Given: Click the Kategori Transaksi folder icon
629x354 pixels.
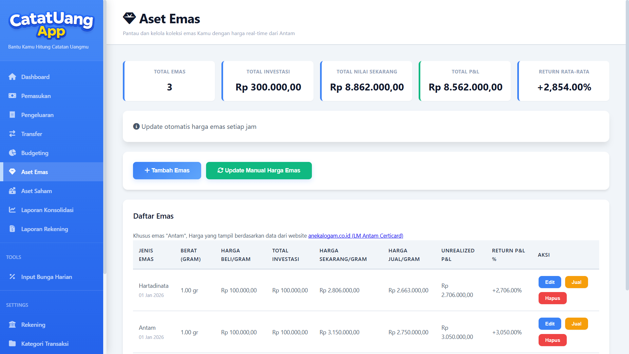Looking at the screenshot, I should point(12,344).
